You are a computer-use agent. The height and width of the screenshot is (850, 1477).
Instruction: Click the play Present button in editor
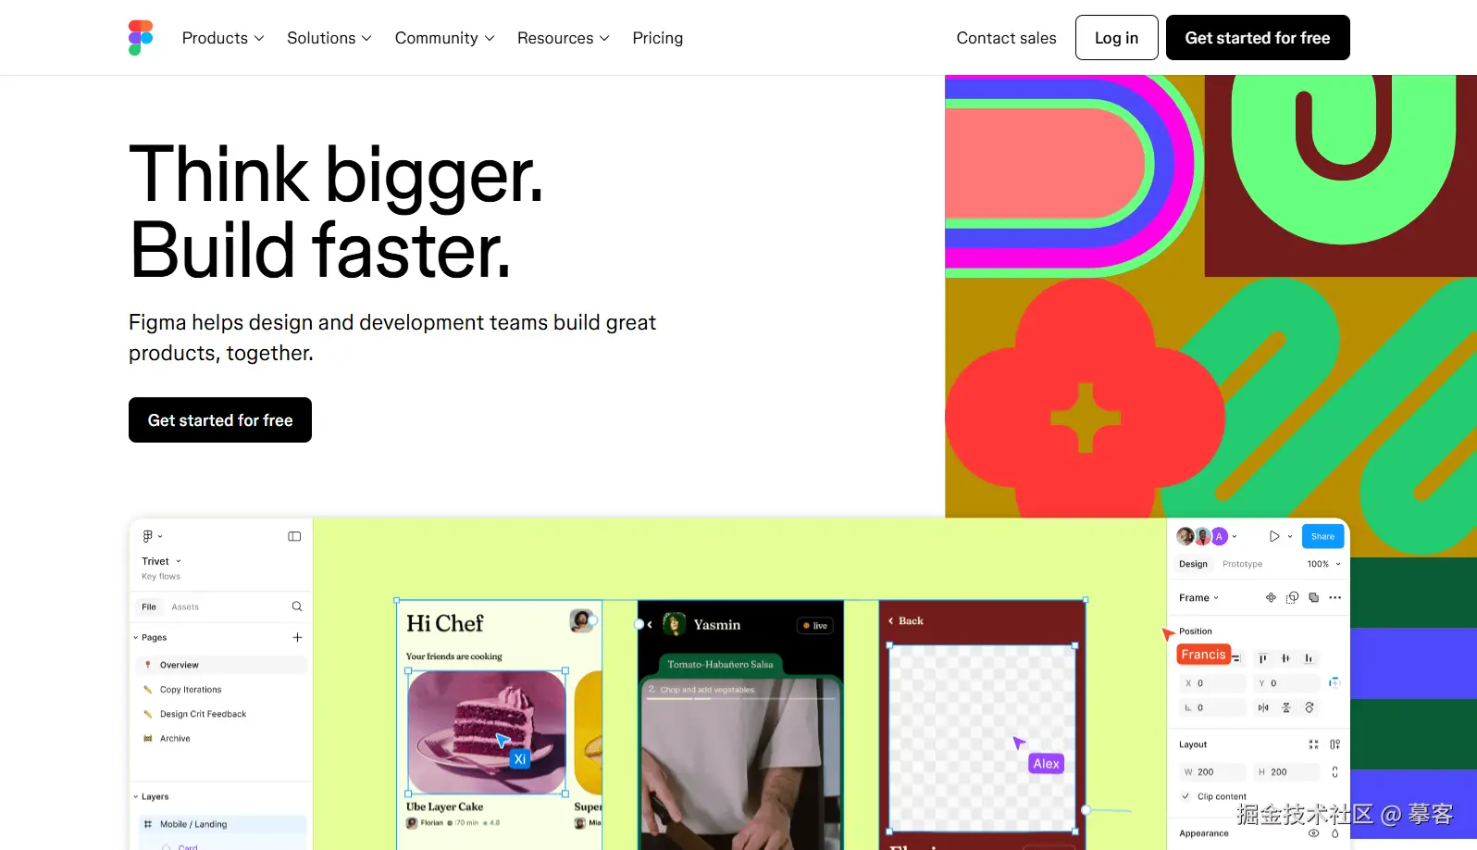[x=1273, y=536]
